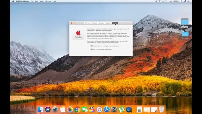This screenshot has height=114, width=202.
Task: Open the battery status menu
Action: (164, 1)
